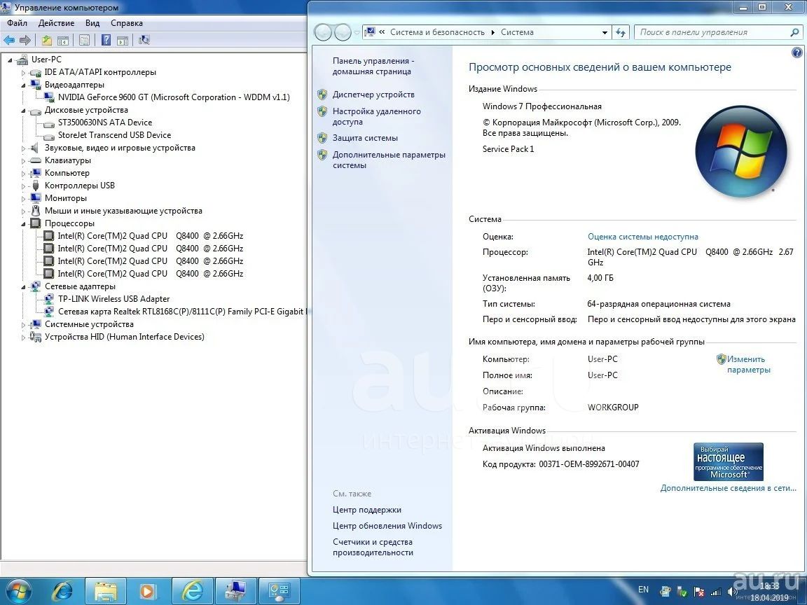Click network signal tray icon
Viewport: 807px width, 605px height.
pos(715,592)
